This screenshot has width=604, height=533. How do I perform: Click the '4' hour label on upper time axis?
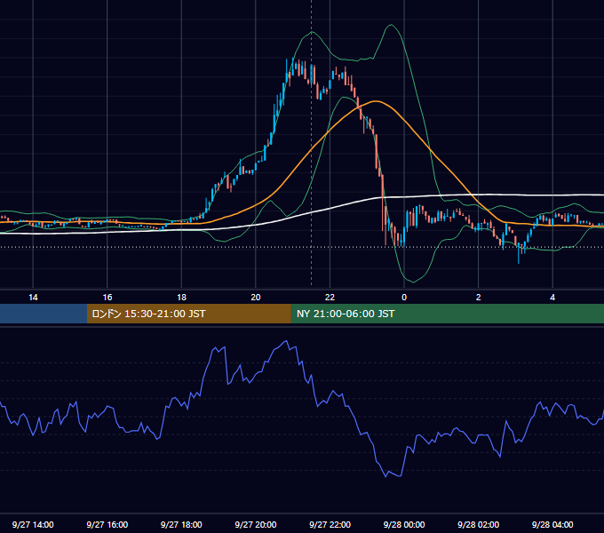552,298
